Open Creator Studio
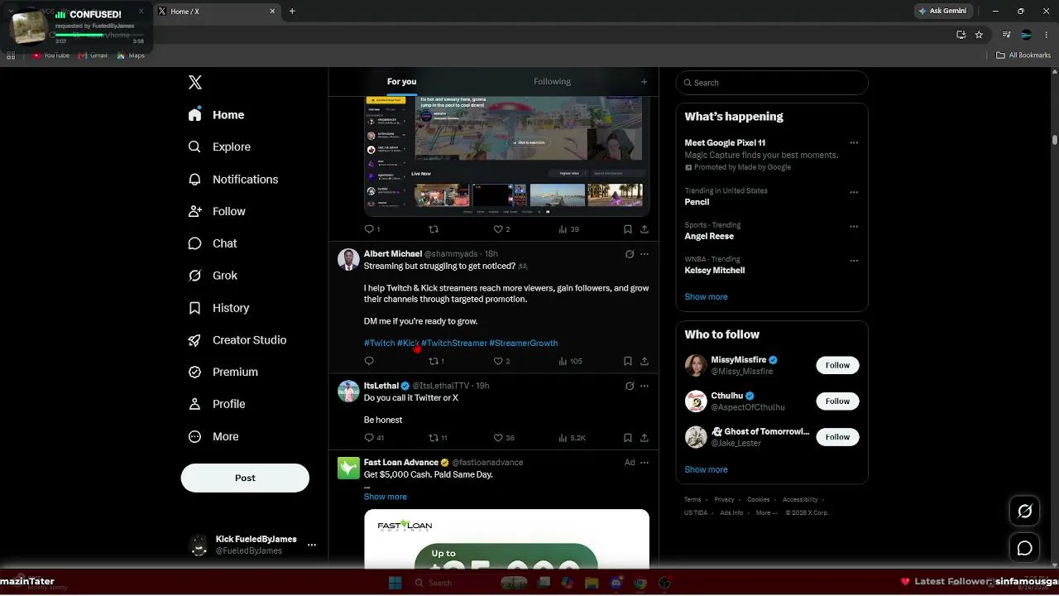The image size is (1059, 596). tap(237, 340)
